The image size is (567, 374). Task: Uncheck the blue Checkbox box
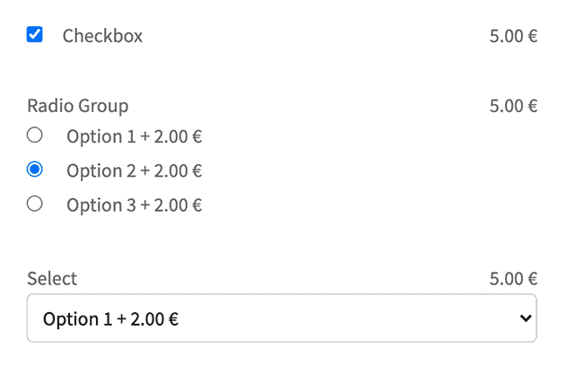pos(35,35)
